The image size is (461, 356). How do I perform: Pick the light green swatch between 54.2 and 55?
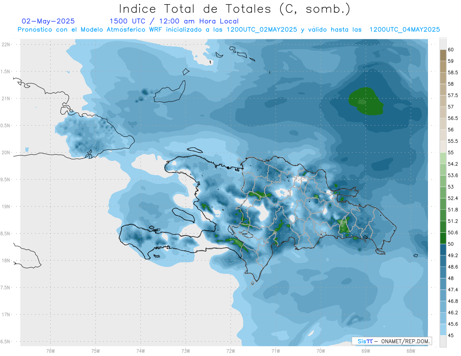(443, 158)
